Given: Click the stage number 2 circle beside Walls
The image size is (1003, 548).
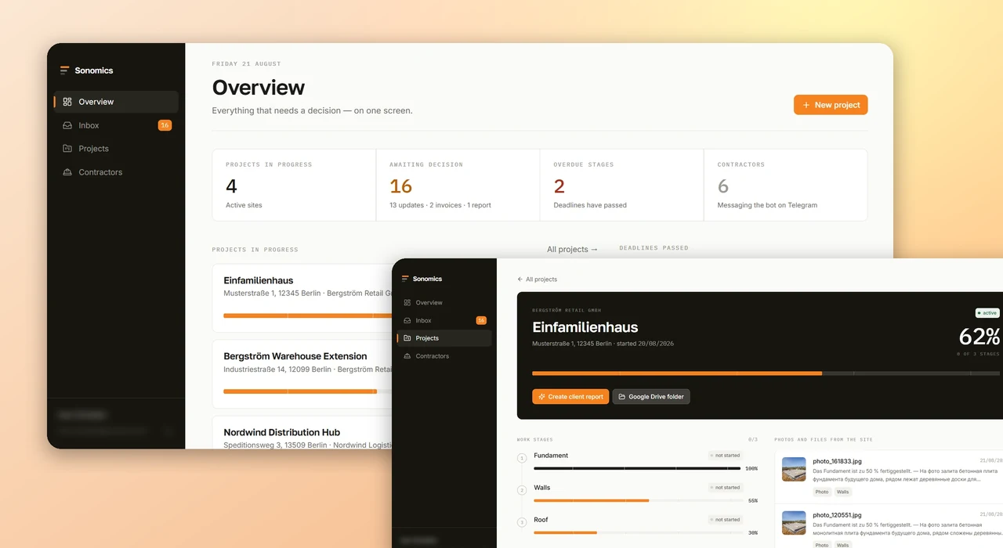Looking at the screenshot, I should coord(522,490).
